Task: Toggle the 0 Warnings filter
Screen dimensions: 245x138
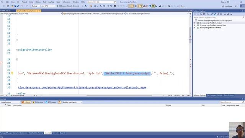Action: (38, 102)
